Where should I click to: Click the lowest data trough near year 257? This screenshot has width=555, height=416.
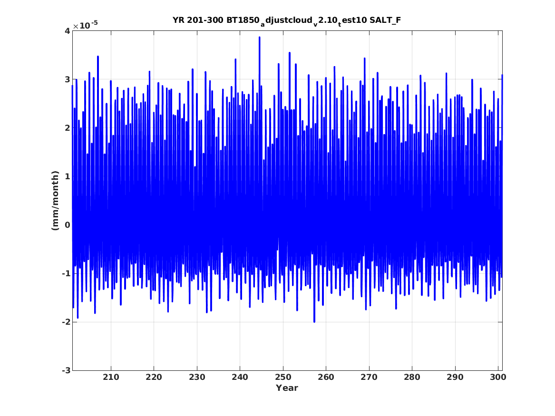pos(314,321)
